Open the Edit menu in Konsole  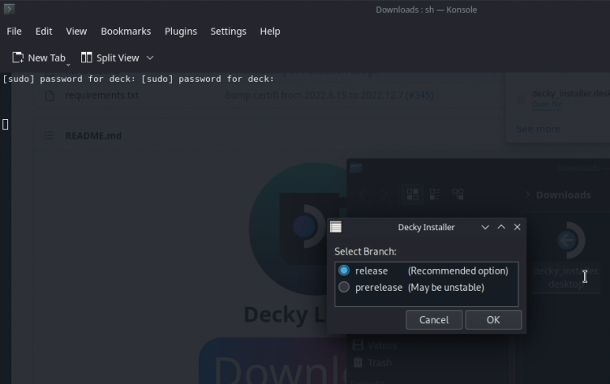(x=43, y=31)
